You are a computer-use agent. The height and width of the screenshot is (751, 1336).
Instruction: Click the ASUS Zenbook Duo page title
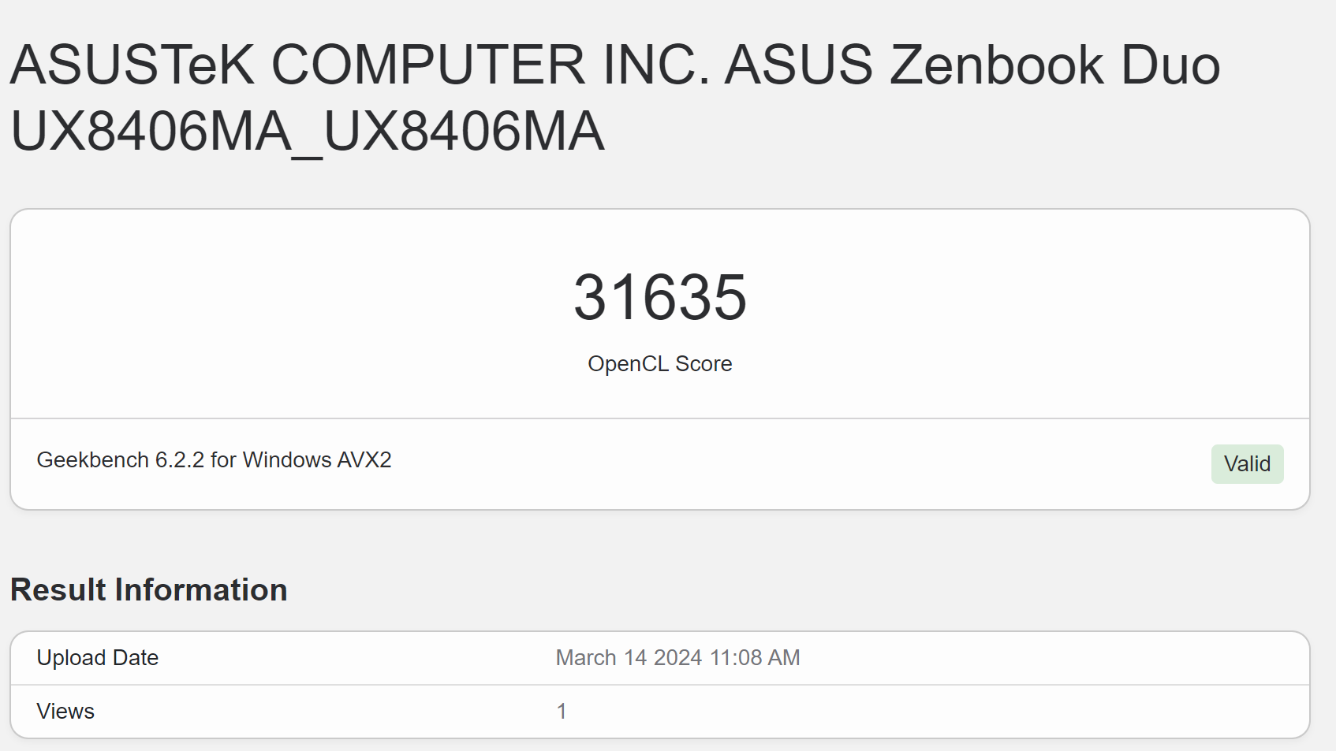point(615,98)
